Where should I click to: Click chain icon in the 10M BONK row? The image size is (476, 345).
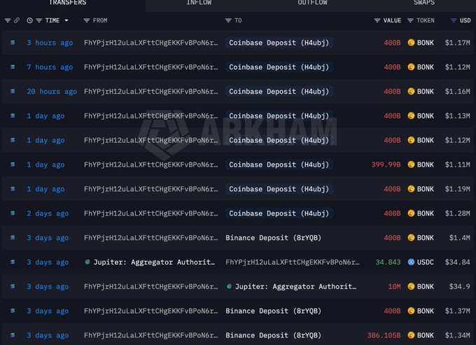13,286
